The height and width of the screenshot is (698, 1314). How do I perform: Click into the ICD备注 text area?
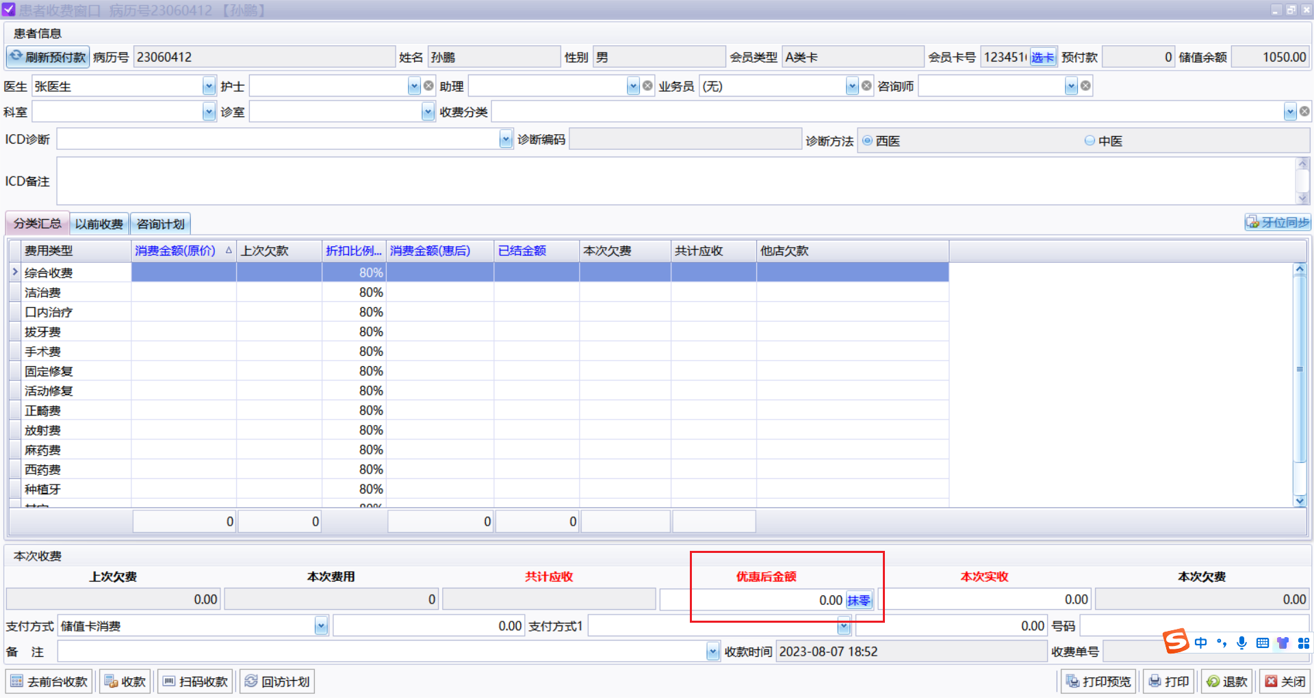pos(676,181)
